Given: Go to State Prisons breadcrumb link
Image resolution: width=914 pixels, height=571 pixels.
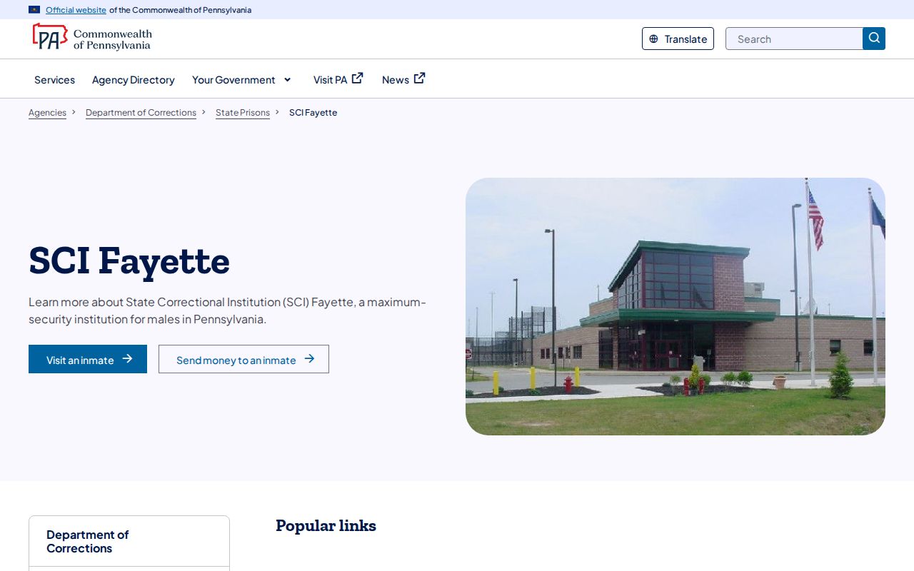Looking at the screenshot, I should (243, 113).
